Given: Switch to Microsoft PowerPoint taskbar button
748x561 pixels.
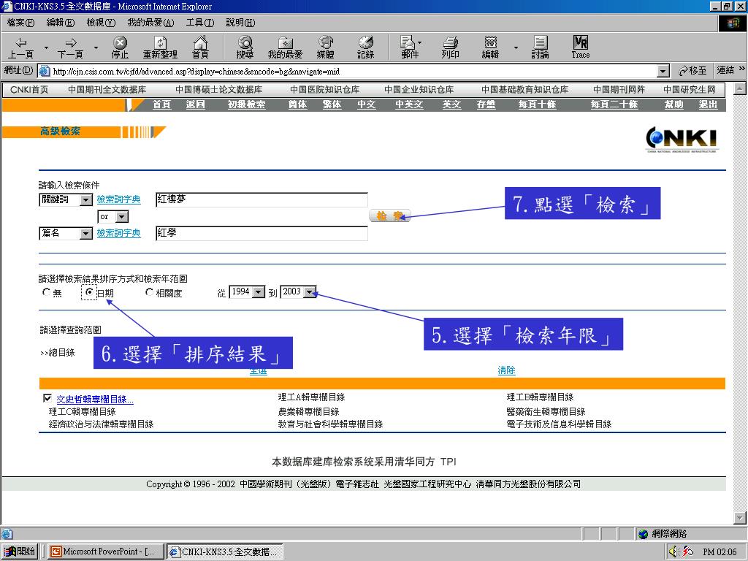Looking at the screenshot, I should [105, 552].
